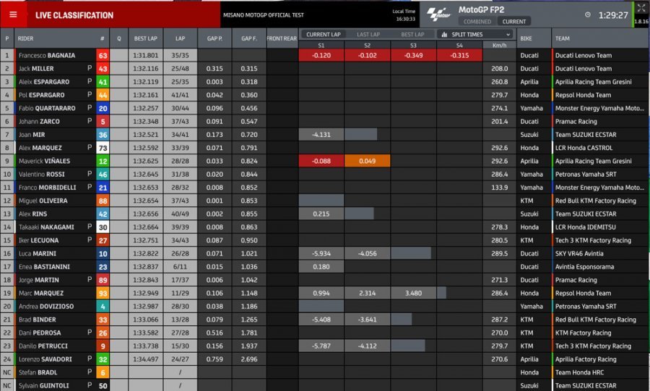
Task: Select the Current Lap split mode
Action: click(324, 35)
